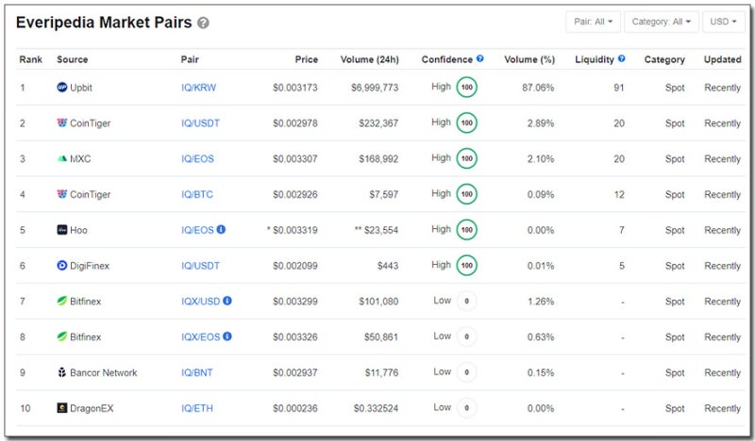Sort by the Rank column header
Image resolution: width=755 pixels, height=441 pixels.
31,59
